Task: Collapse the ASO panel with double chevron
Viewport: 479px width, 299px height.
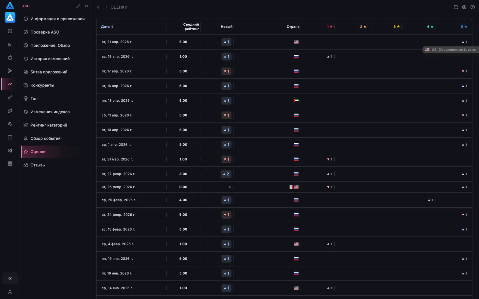Action: tap(86, 6)
